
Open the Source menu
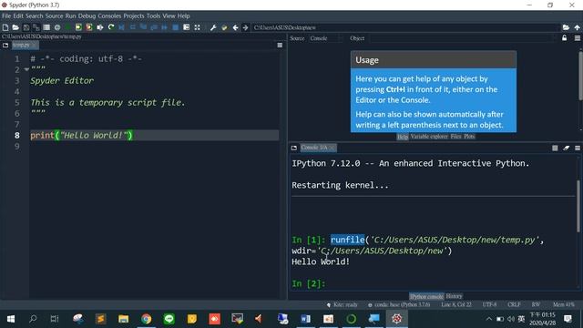coord(55,16)
